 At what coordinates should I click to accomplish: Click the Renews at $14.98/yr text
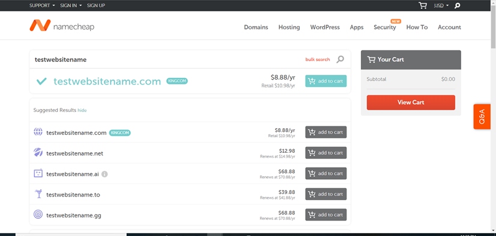[x=278, y=156]
